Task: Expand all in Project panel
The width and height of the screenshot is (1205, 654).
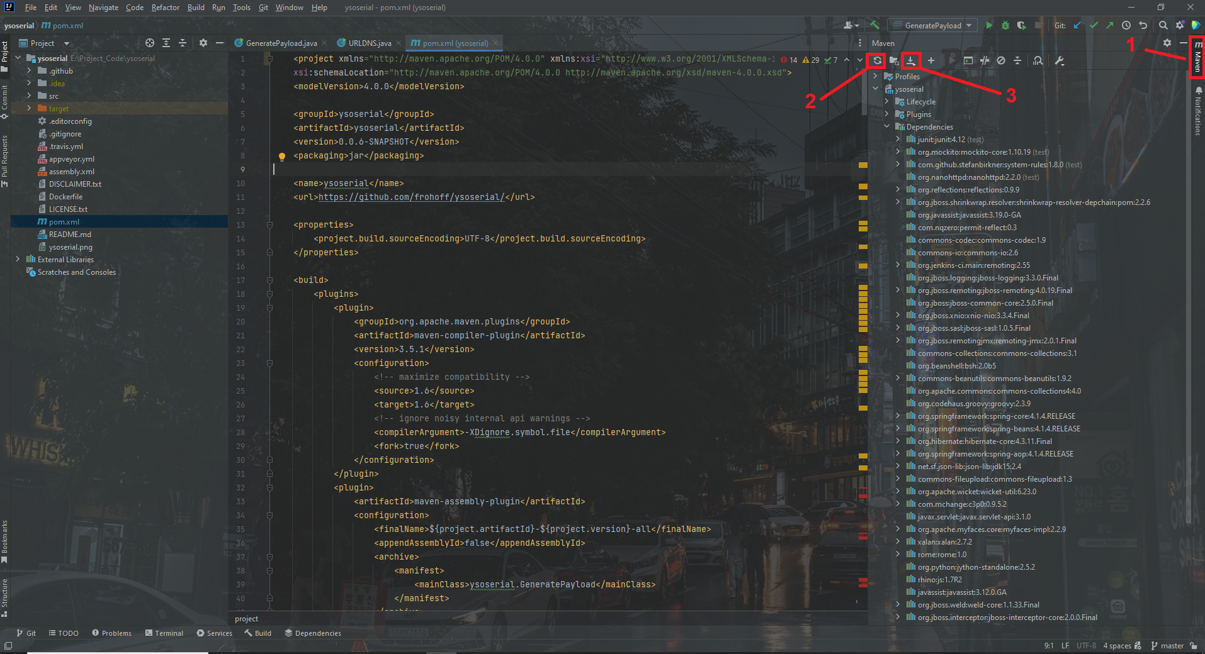Action: point(166,43)
